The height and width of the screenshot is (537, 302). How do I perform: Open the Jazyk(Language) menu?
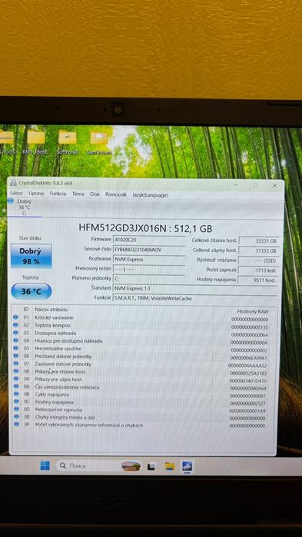click(x=151, y=195)
